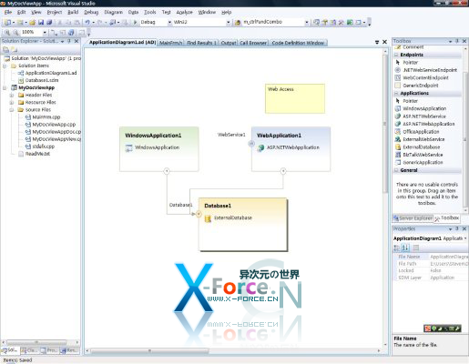Click the New Project toolbar icon
The width and height of the screenshot is (469, 364).
pyautogui.click(x=7, y=22)
